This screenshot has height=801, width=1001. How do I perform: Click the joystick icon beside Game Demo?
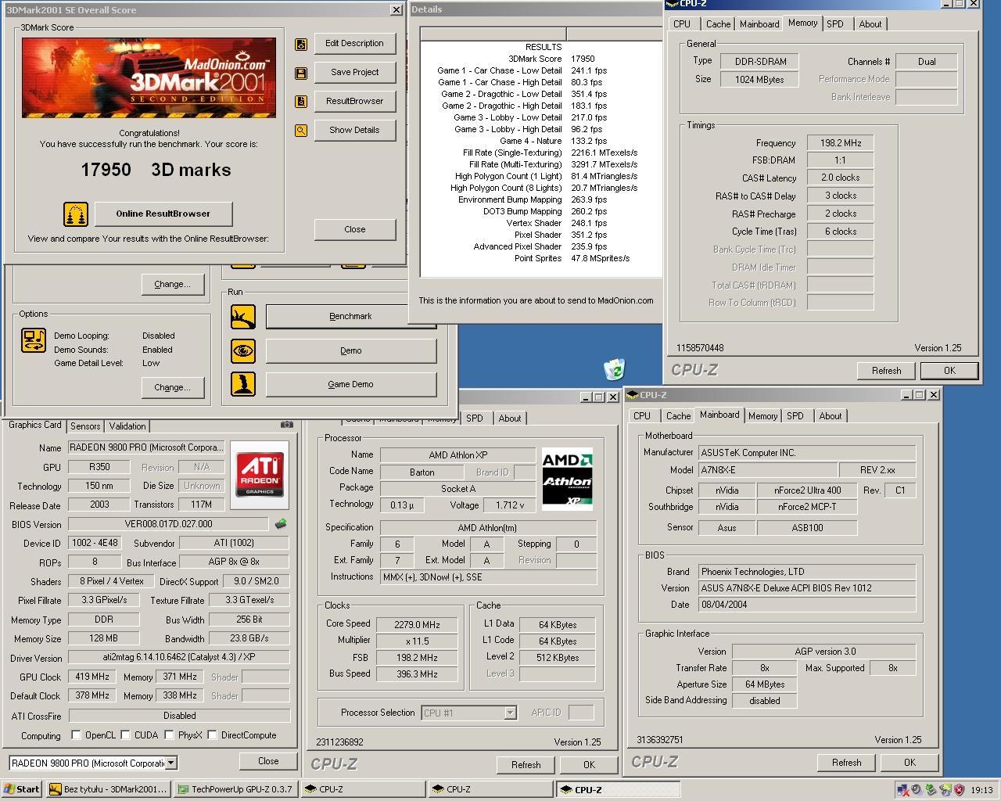(243, 384)
